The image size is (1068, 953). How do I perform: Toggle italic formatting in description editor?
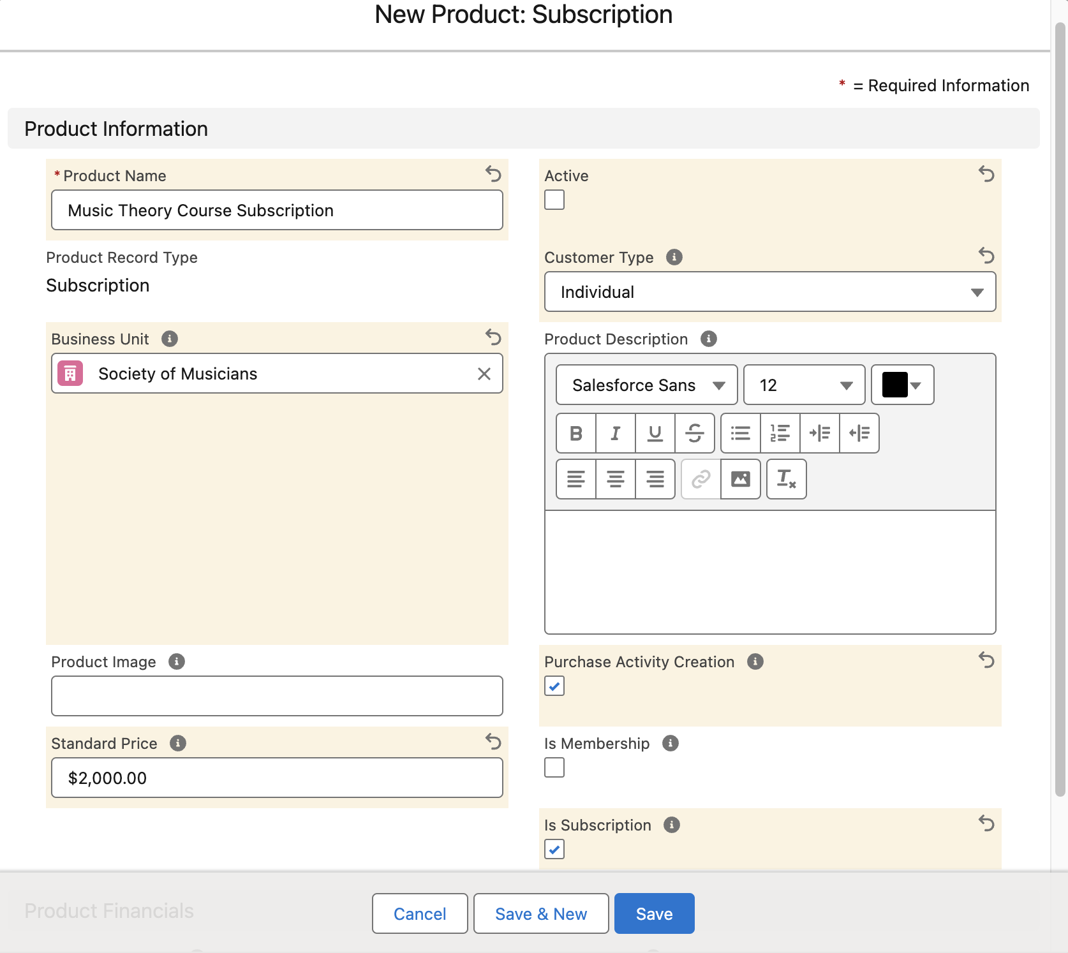coord(616,433)
